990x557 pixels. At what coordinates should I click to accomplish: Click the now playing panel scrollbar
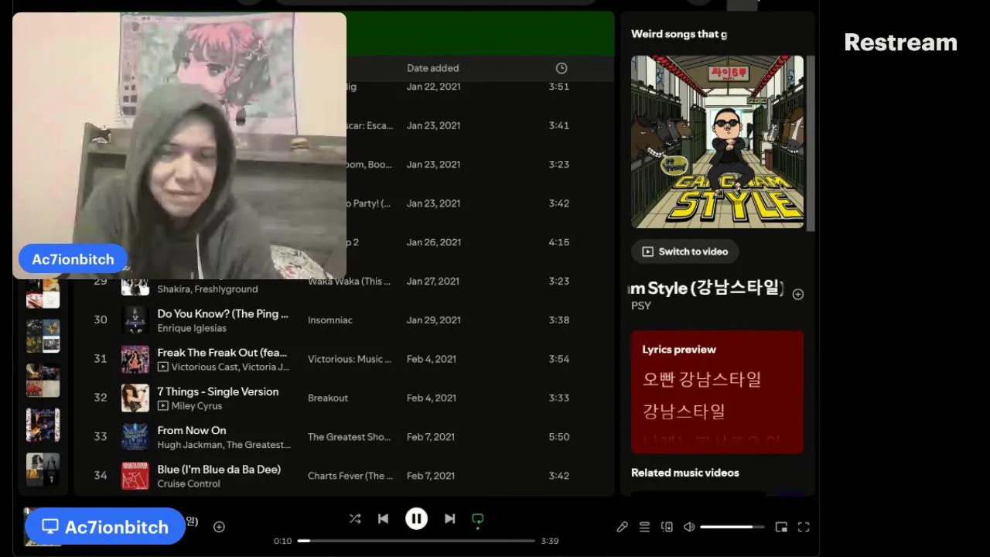click(810, 143)
